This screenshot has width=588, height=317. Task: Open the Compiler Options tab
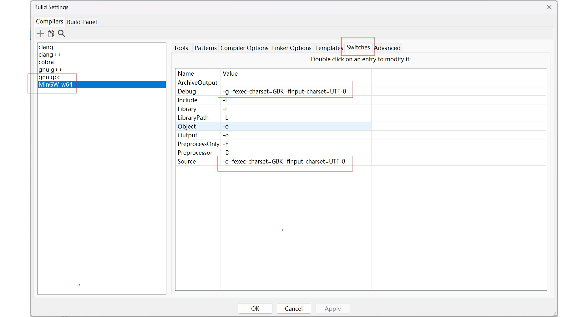tap(244, 48)
